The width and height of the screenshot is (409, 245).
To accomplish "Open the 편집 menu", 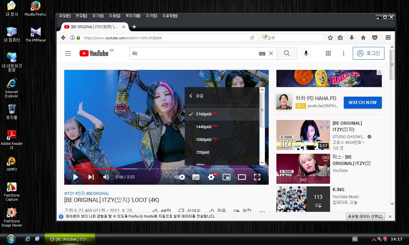I will coord(81,16).
